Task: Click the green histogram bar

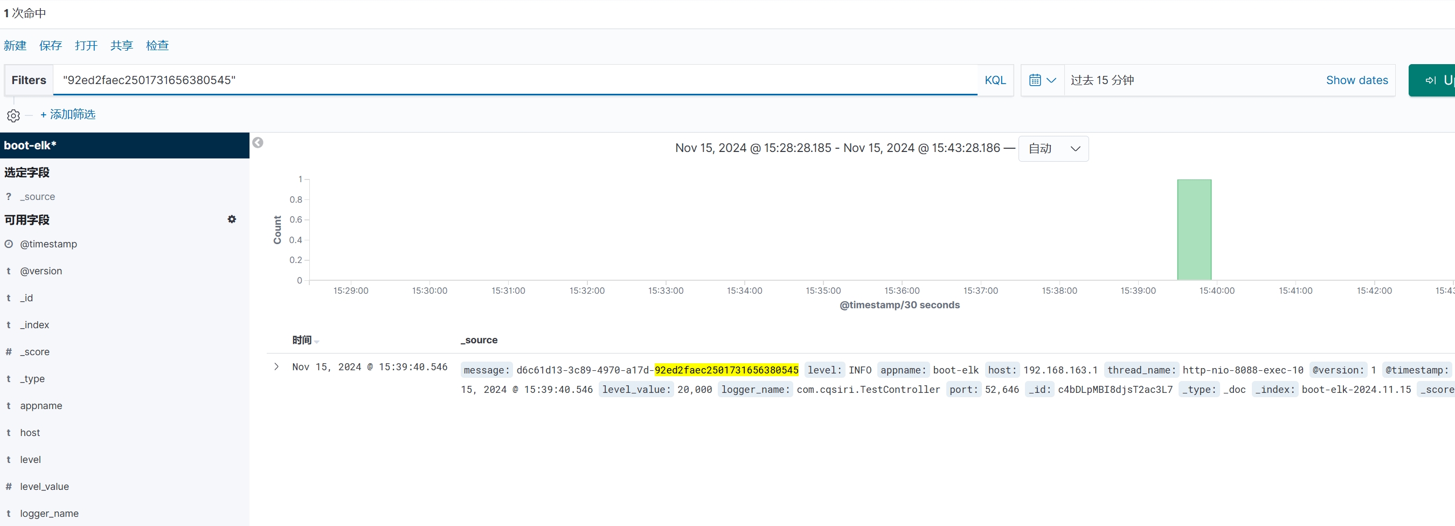Action: click(x=1194, y=230)
